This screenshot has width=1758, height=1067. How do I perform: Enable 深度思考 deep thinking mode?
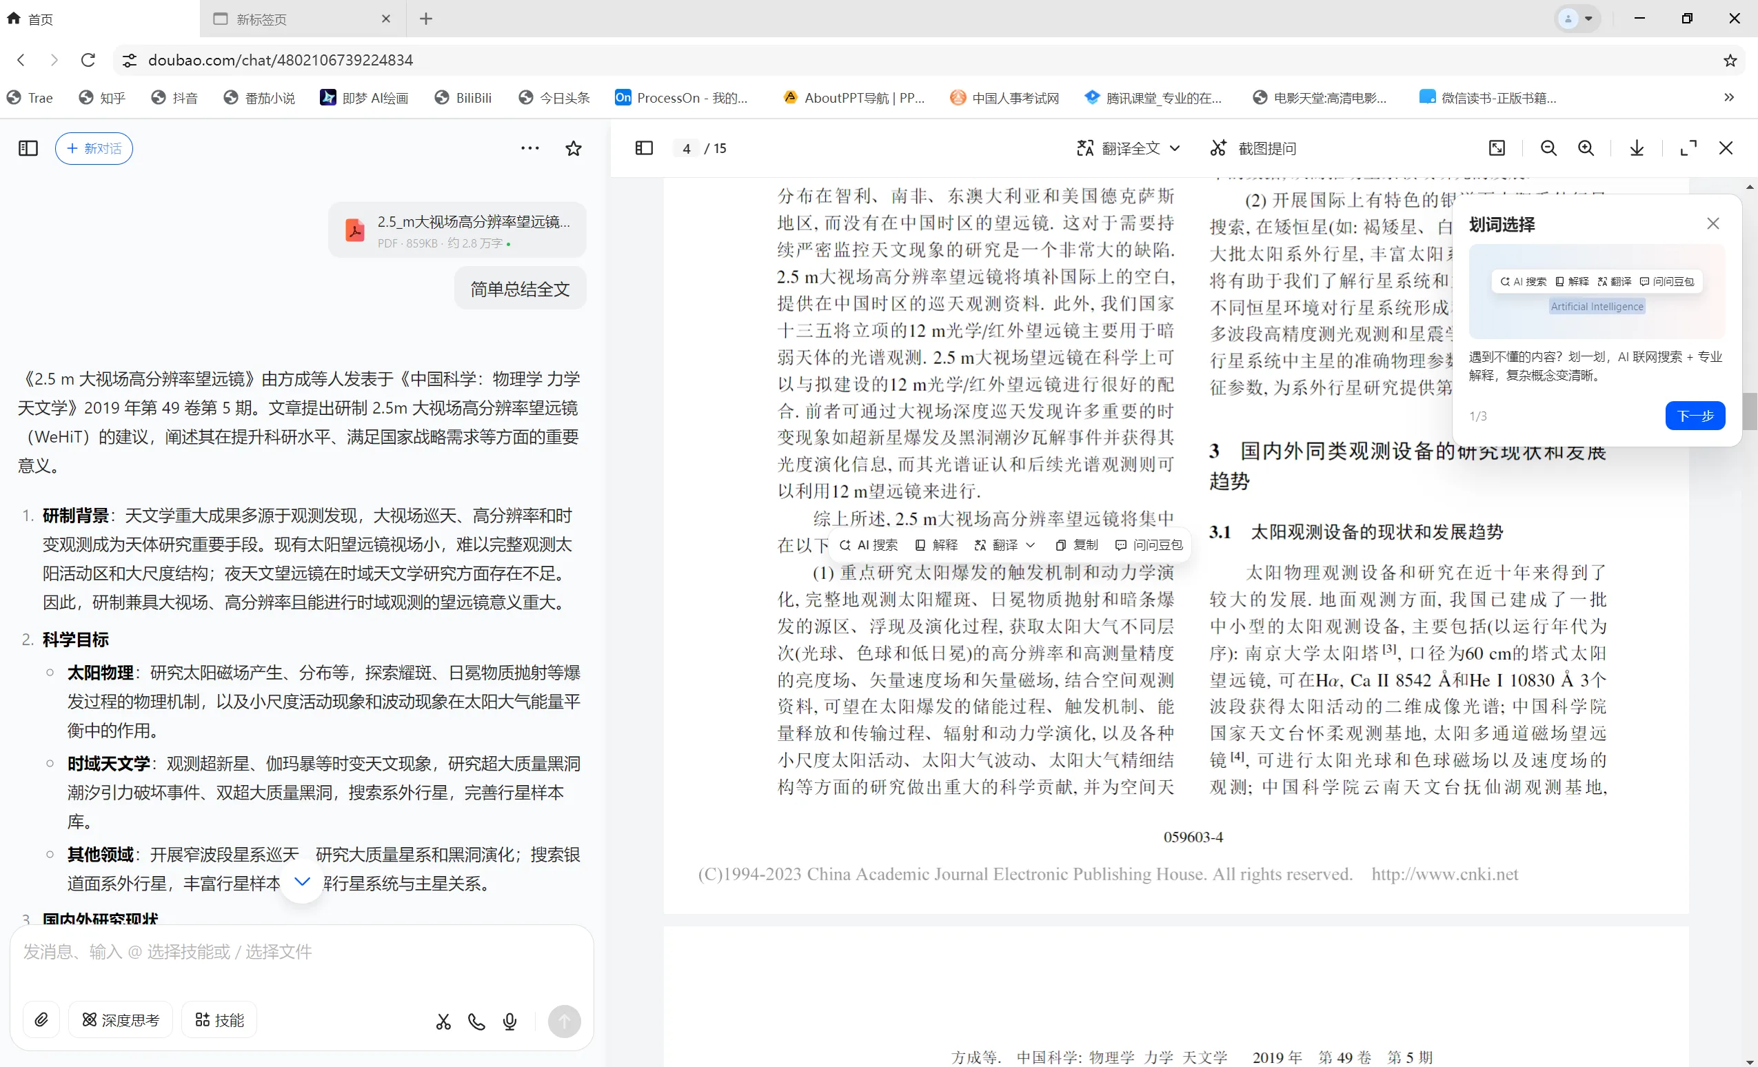(121, 1019)
